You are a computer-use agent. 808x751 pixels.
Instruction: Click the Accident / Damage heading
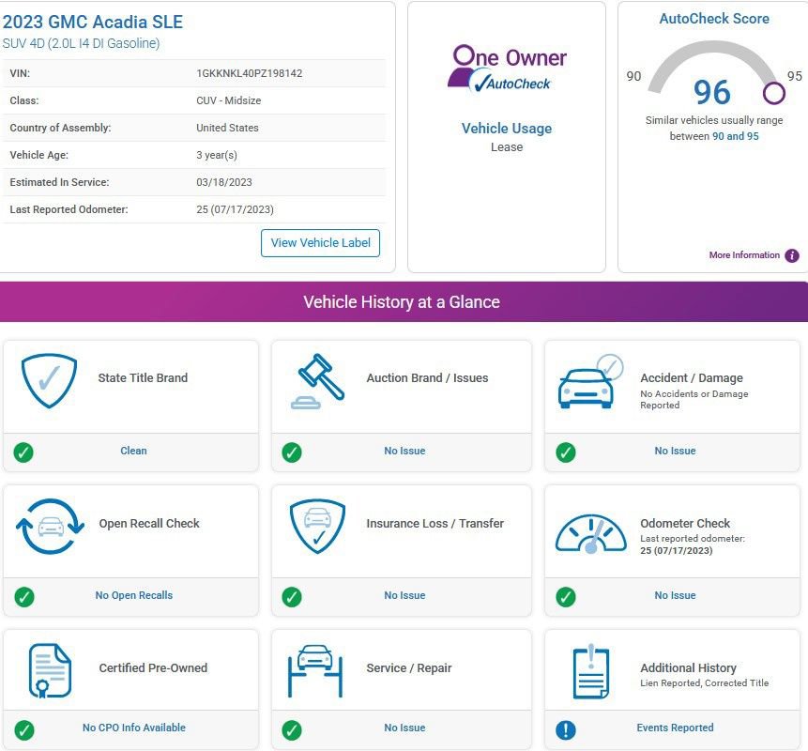[692, 377]
